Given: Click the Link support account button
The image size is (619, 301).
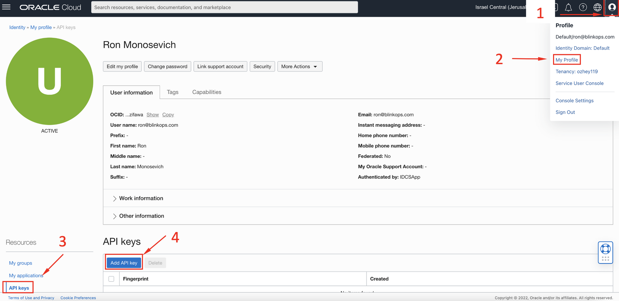Looking at the screenshot, I should point(220,67).
